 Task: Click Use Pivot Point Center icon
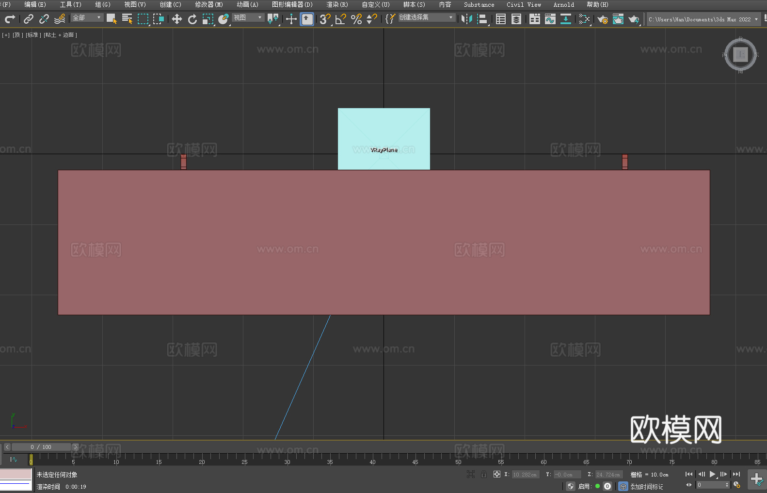273,19
